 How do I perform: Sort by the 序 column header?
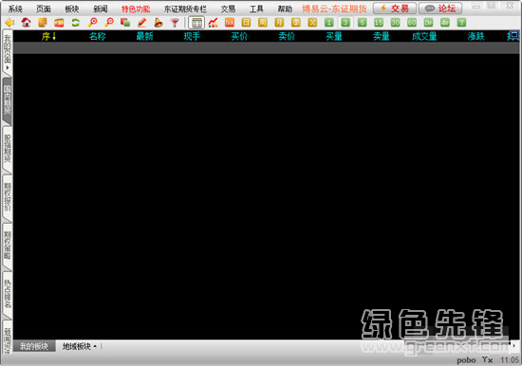pyautogui.click(x=49, y=36)
